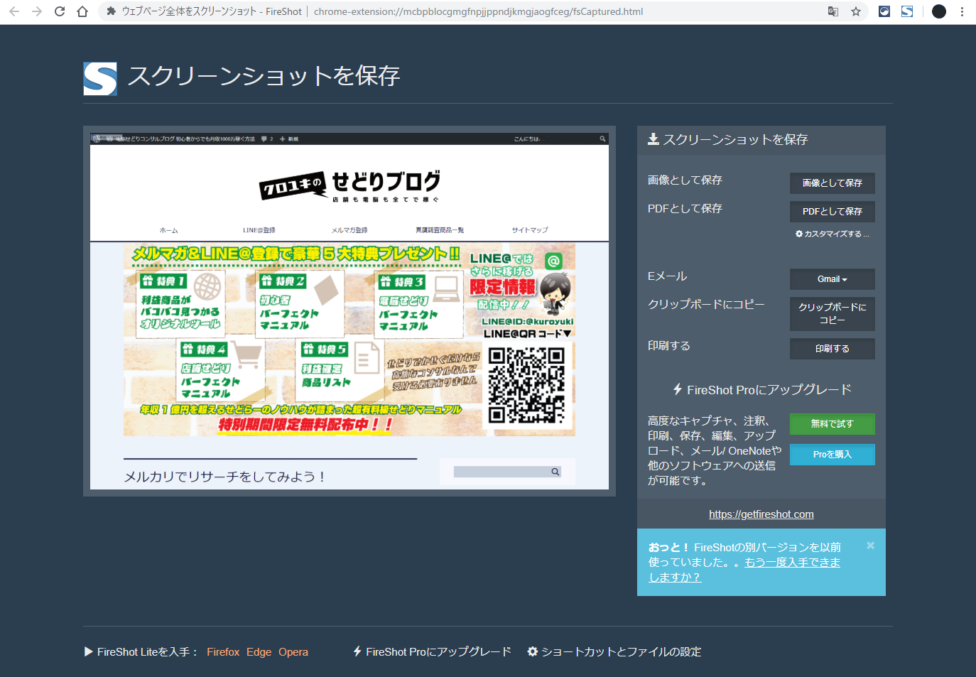Screen dimensions: 976x677
Task: Click the extension puzzle icon in address bar
Action: [x=111, y=11]
